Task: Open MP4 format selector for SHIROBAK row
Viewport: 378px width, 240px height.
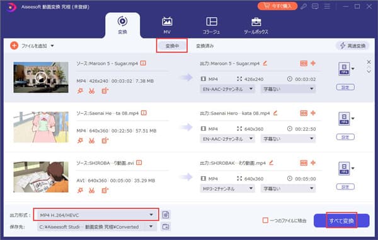Action: (x=346, y=169)
